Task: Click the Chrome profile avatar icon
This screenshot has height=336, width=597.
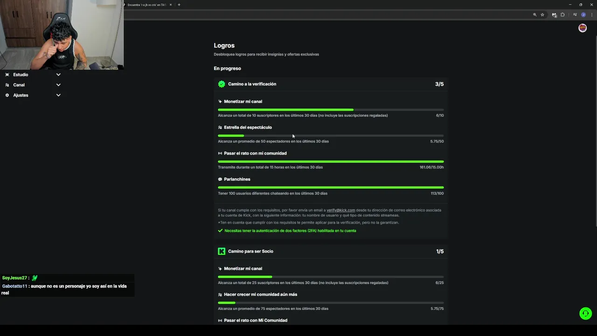Action: point(583,15)
